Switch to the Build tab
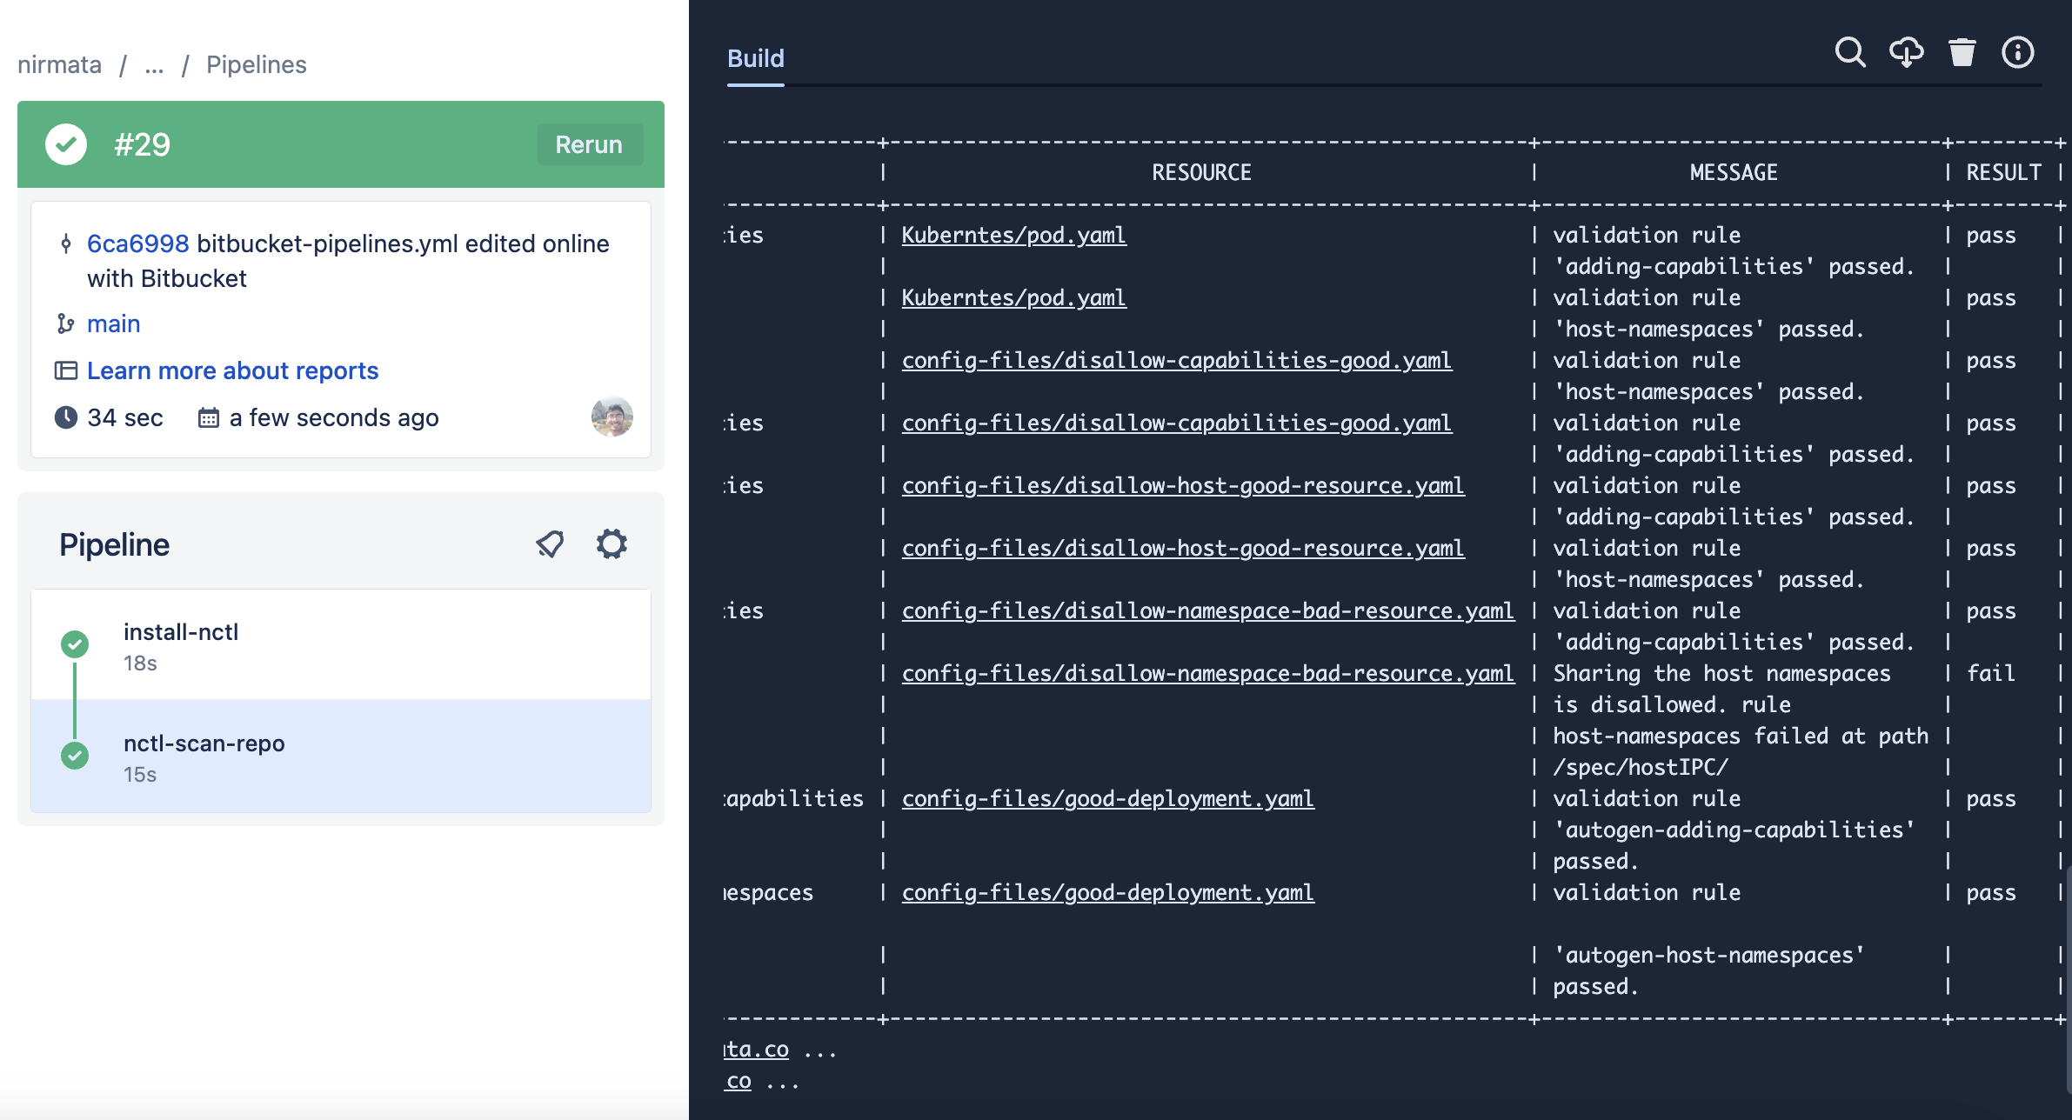This screenshot has width=2072, height=1120. [756, 58]
